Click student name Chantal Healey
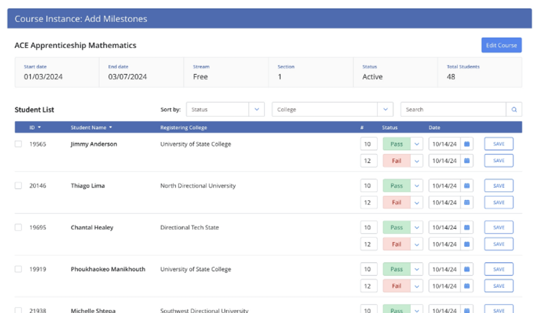This screenshot has width=539, height=313. coord(92,227)
